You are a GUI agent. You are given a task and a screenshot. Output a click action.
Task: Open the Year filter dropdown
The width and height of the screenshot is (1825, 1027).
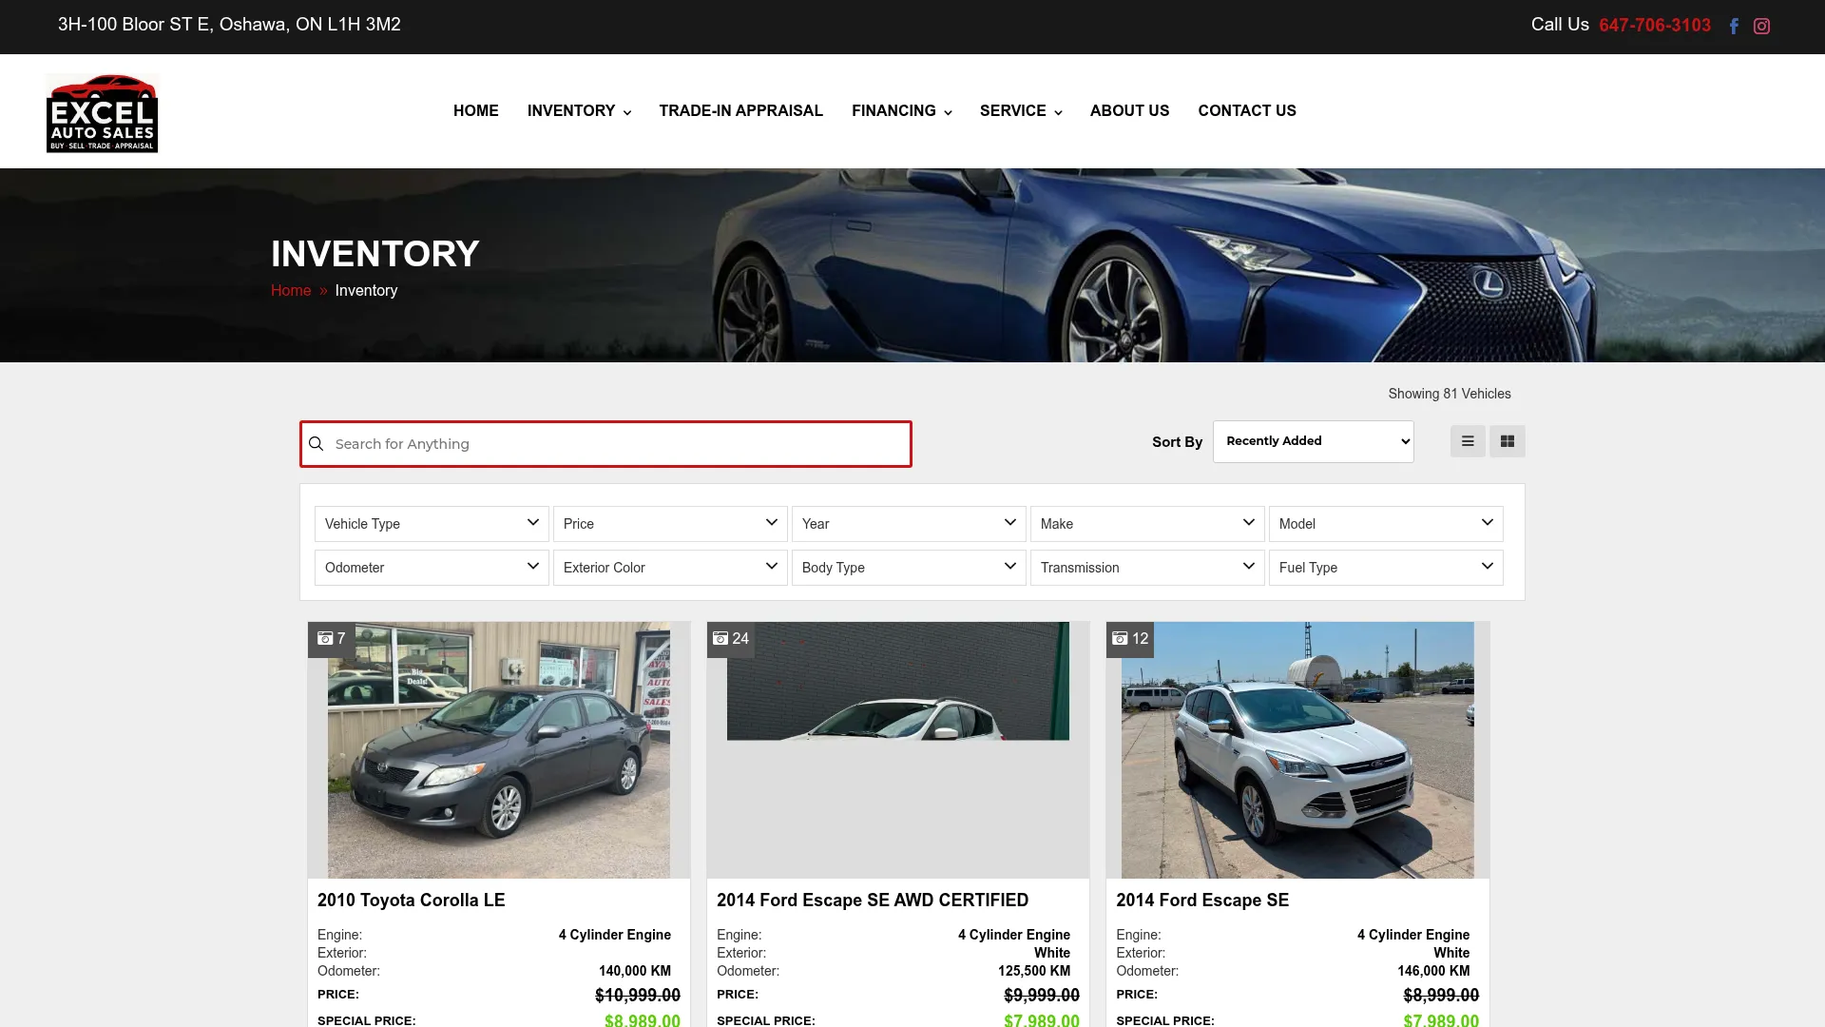[x=909, y=524]
